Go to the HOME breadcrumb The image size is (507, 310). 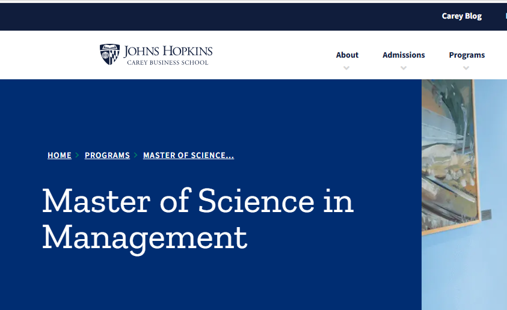click(60, 156)
